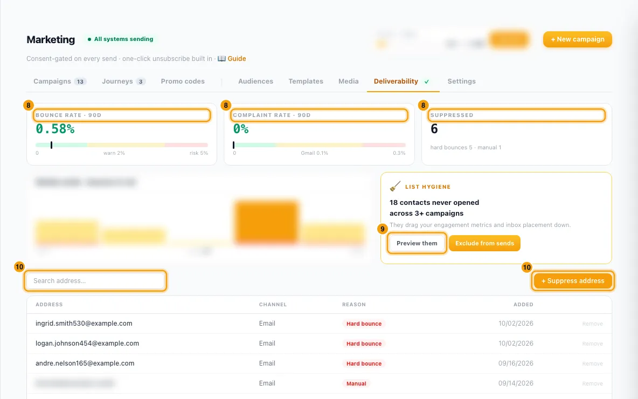
Task: Open the Journeys tab
Action: [124, 81]
